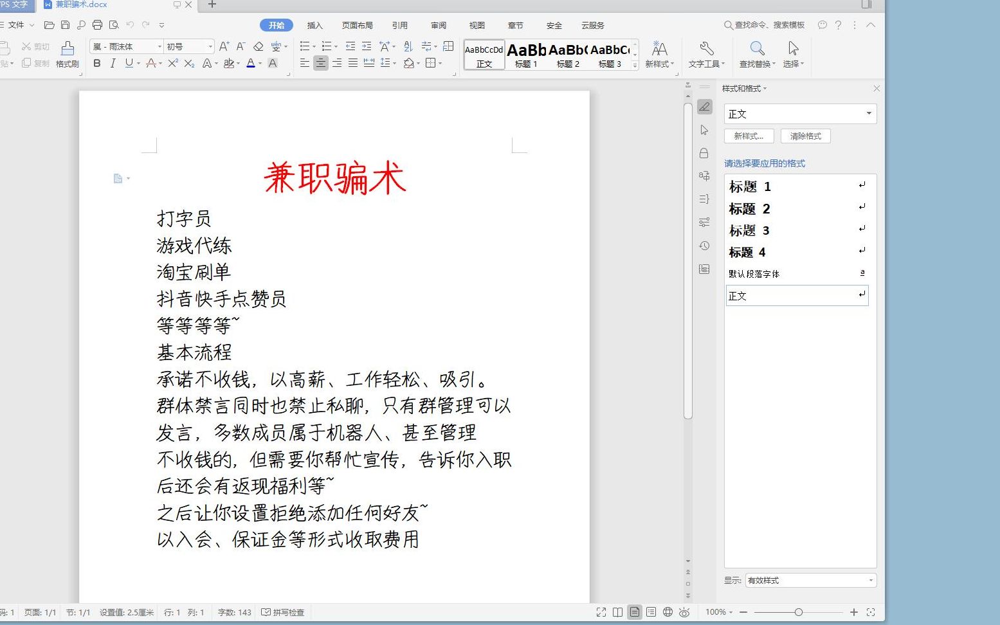Switch to the 审阅 tab
Image resolution: width=1000 pixels, height=625 pixels.
coord(439,25)
